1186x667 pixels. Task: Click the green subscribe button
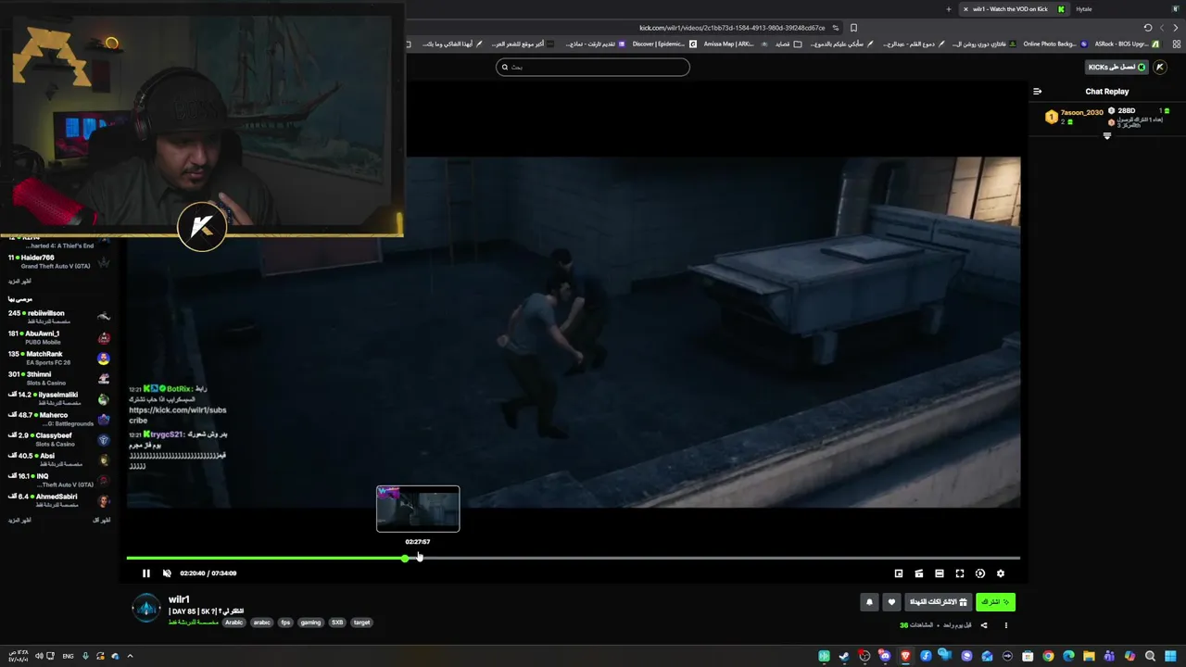(x=995, y=602)
